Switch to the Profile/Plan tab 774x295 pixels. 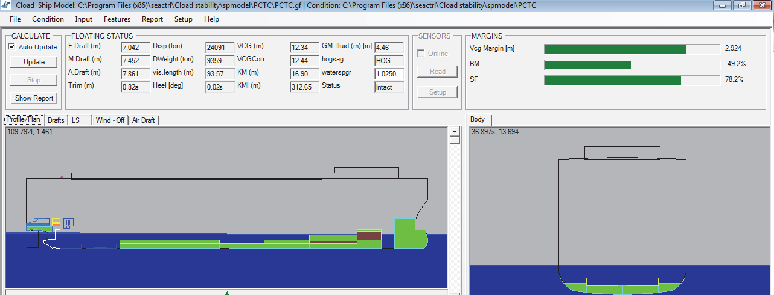(24, 119)
